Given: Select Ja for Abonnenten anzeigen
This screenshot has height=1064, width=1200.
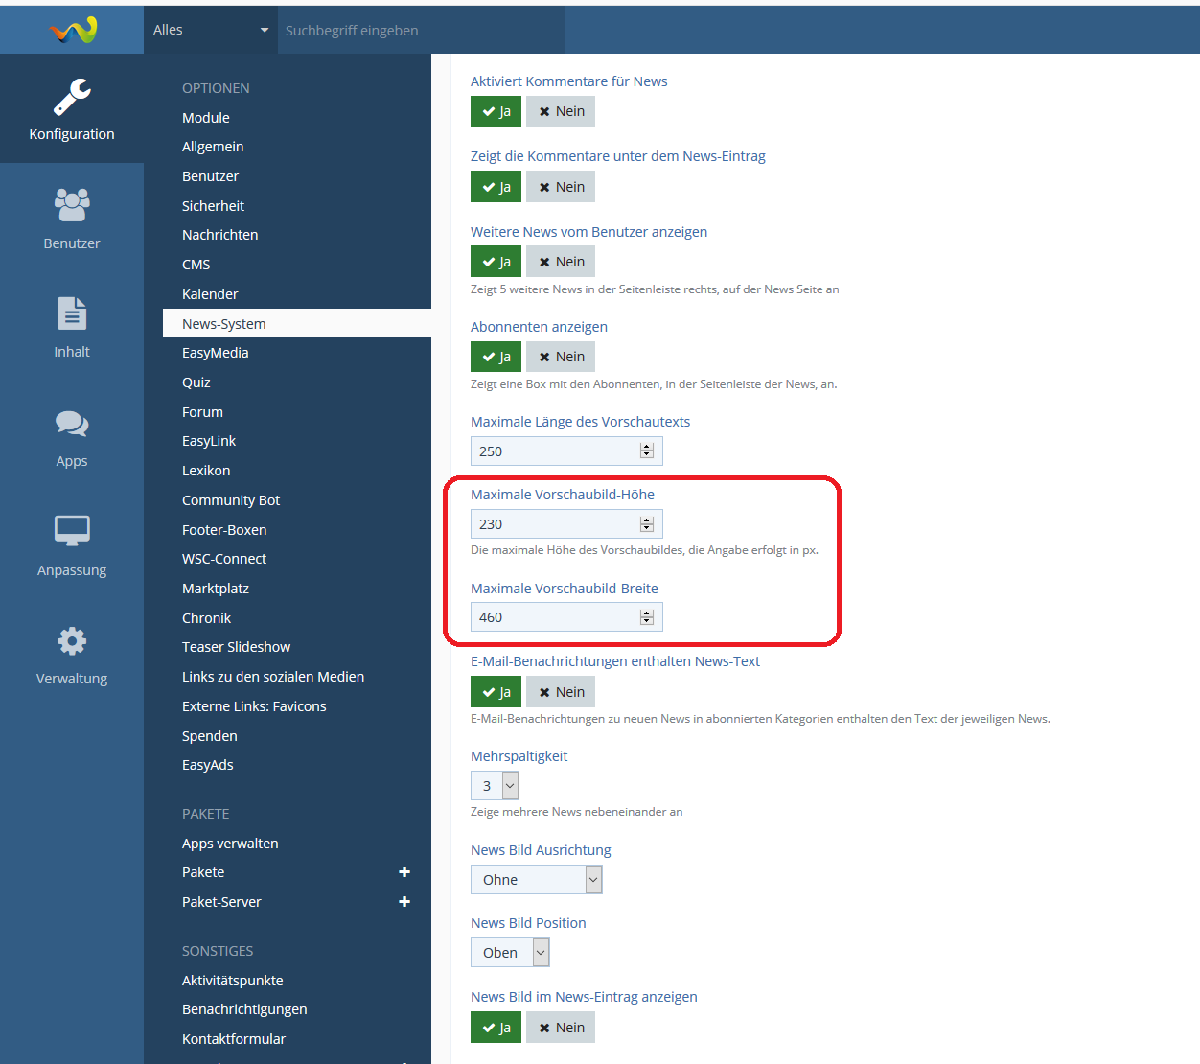Looking at the screenshot, I should 496,357.
